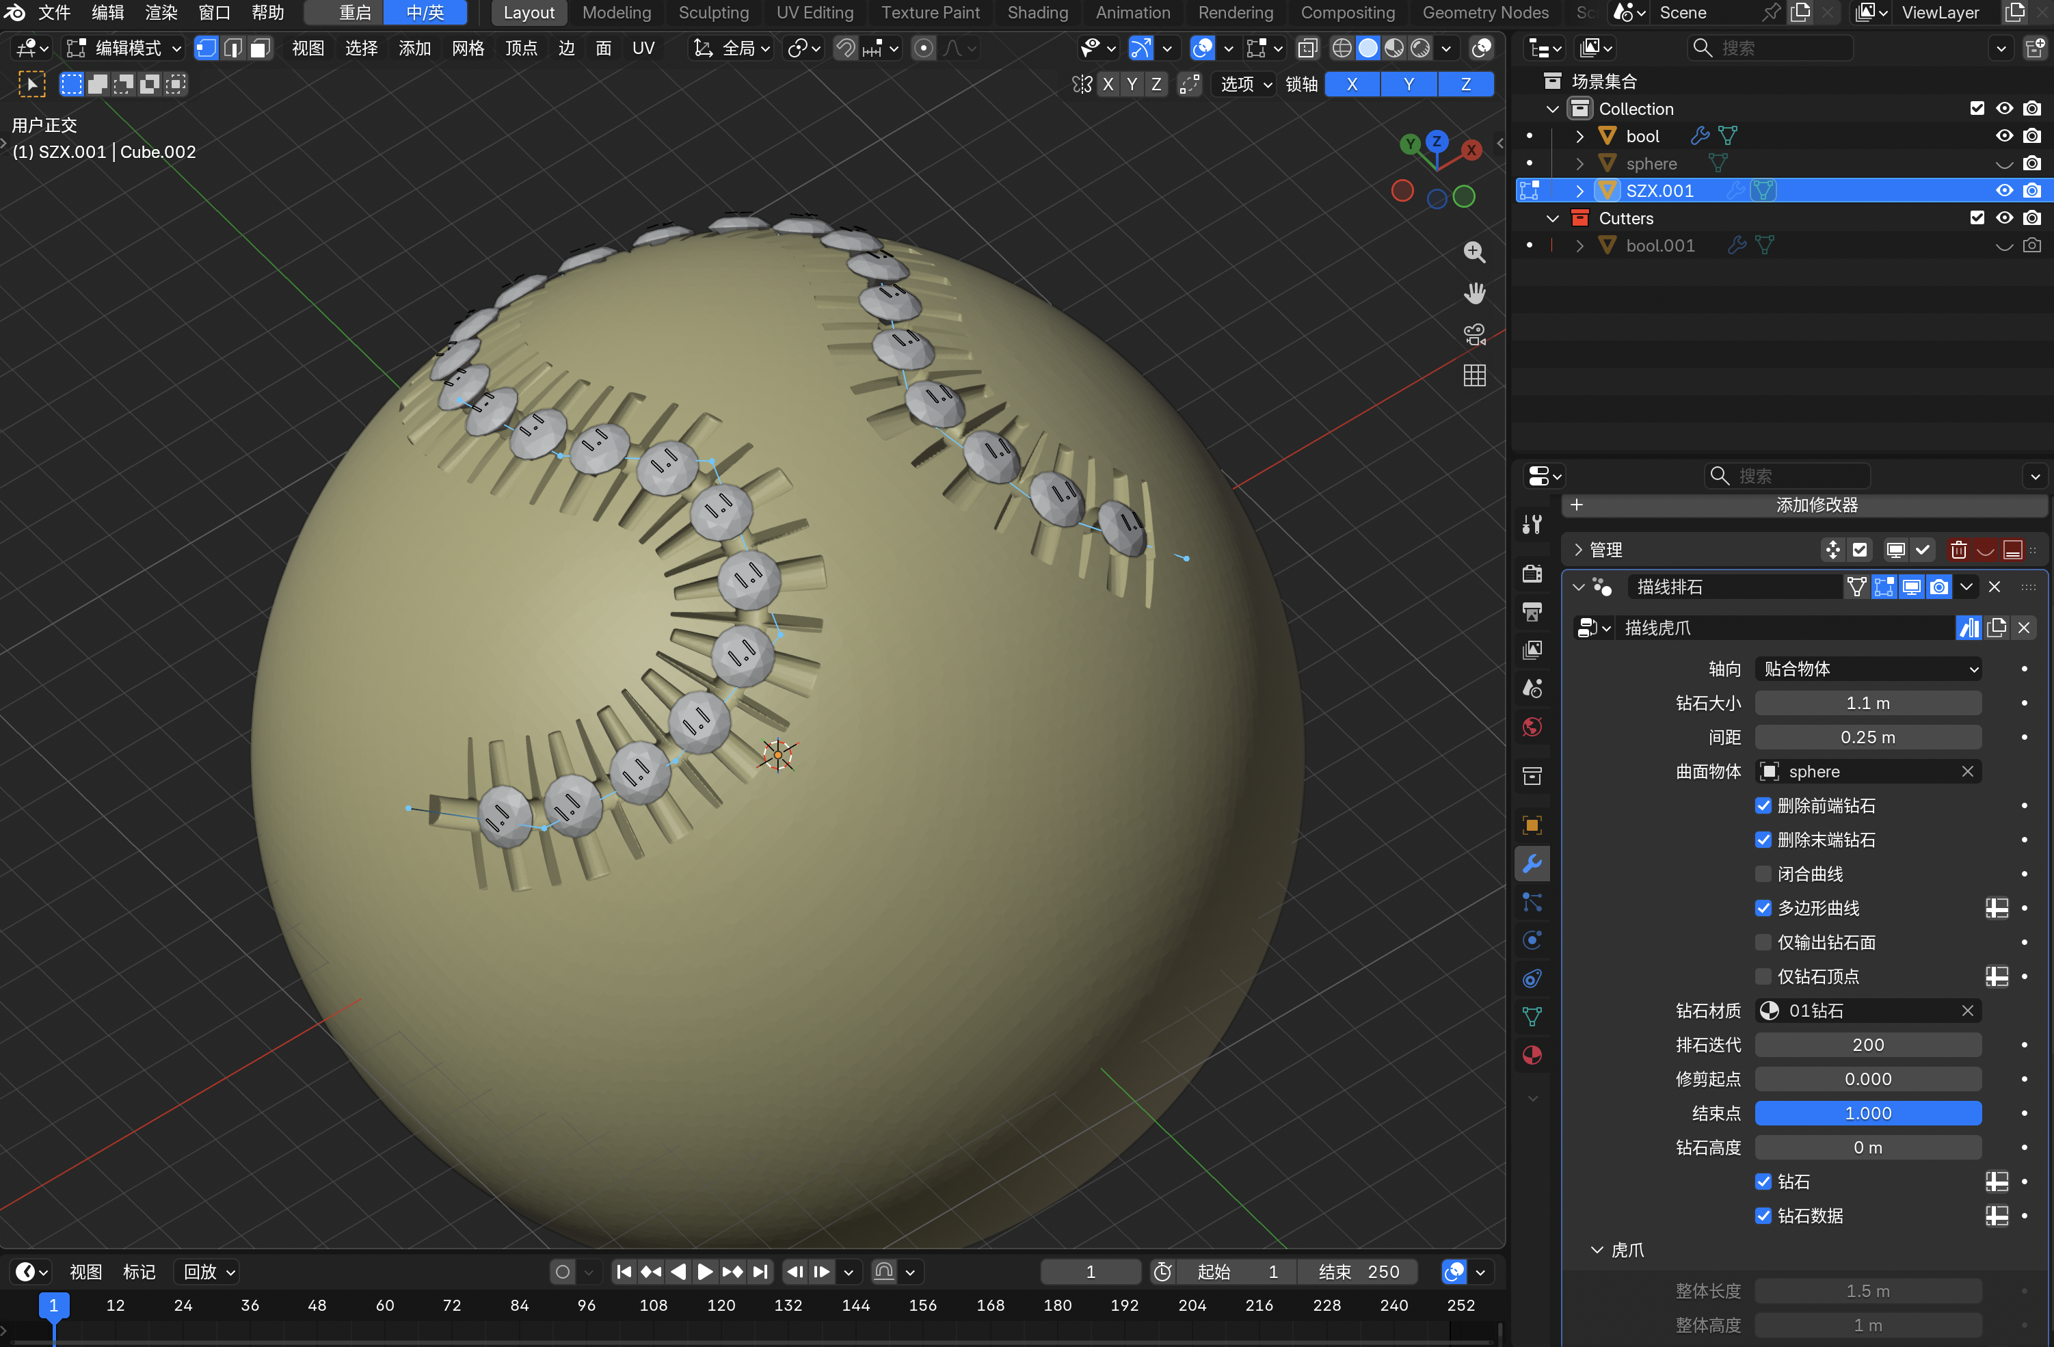Viewport: 2054px width, 1347px height.
Task: Switch orthographic/perspective grid icon
Action: pos(1474,375)
